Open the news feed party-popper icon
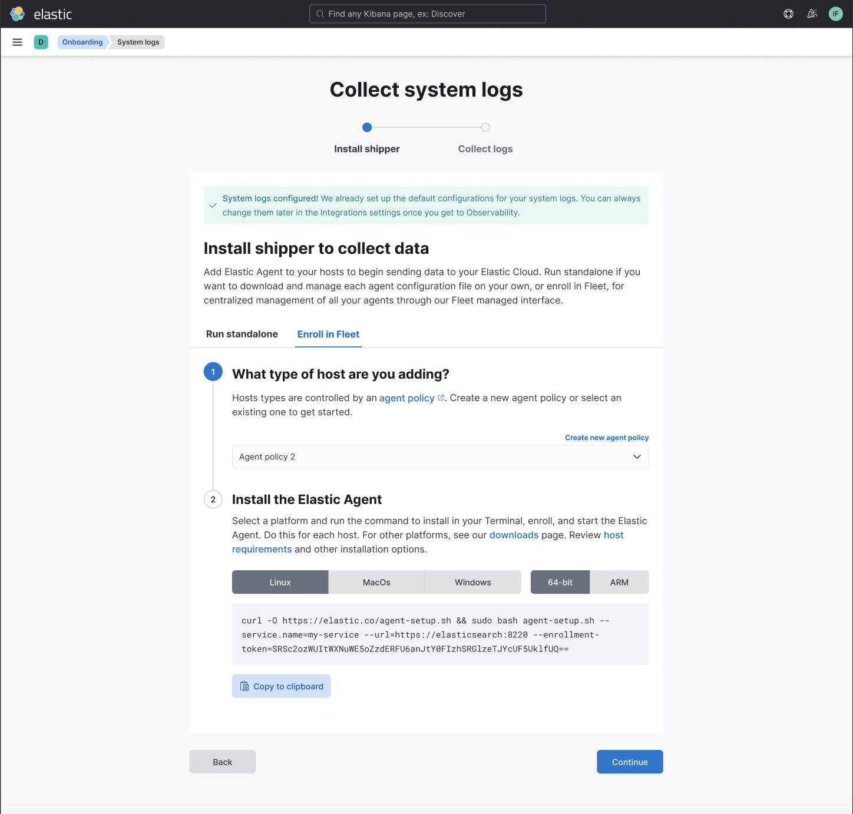This screenshot has height=814, width=853. [x=812, y=14]
